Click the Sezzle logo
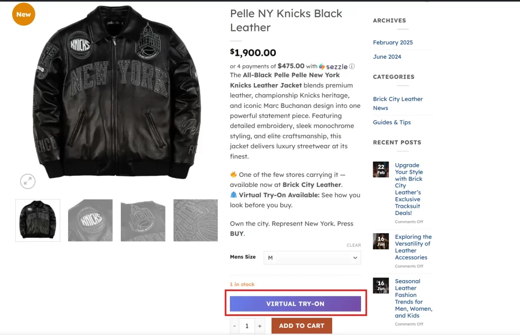 tap(333, 66)
